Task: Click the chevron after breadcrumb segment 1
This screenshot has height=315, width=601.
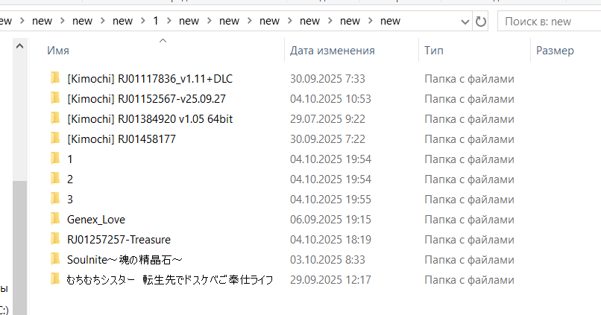Action: [169, 21]
